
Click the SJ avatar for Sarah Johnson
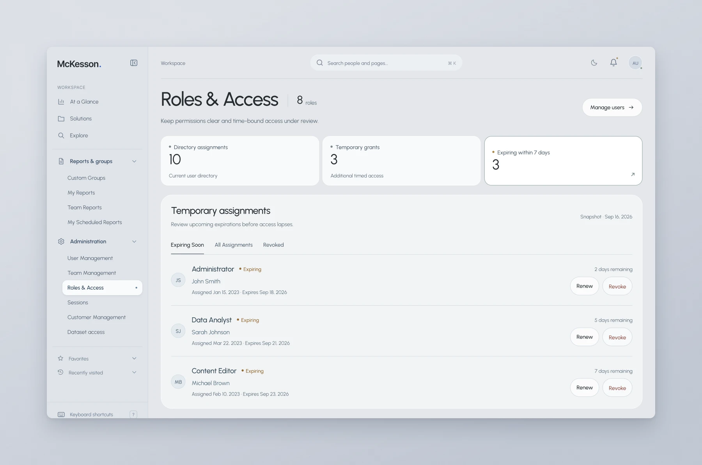coord(178,331)
